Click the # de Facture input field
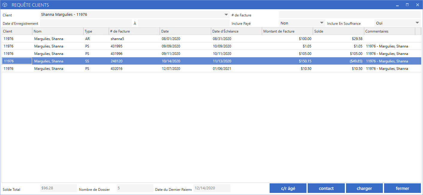Image resolution: width=423 pixels, height=195 pixels. [350, 15]
